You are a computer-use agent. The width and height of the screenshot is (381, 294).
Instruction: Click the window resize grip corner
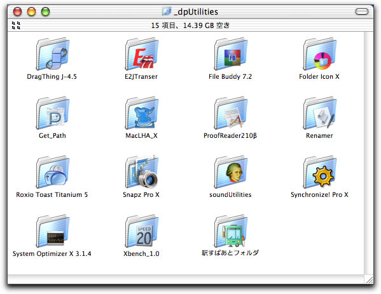pos(369,279)
